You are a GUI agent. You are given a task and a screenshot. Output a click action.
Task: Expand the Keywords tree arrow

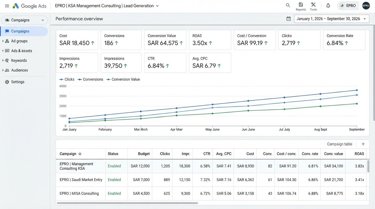3,60
